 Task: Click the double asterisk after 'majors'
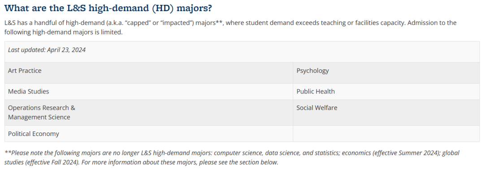pos(219,22)
